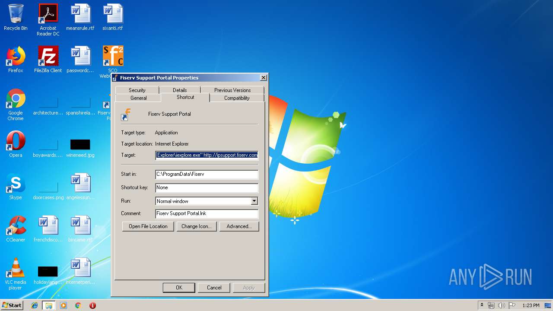Select the VLC media player shortcut

coord(16,274)
